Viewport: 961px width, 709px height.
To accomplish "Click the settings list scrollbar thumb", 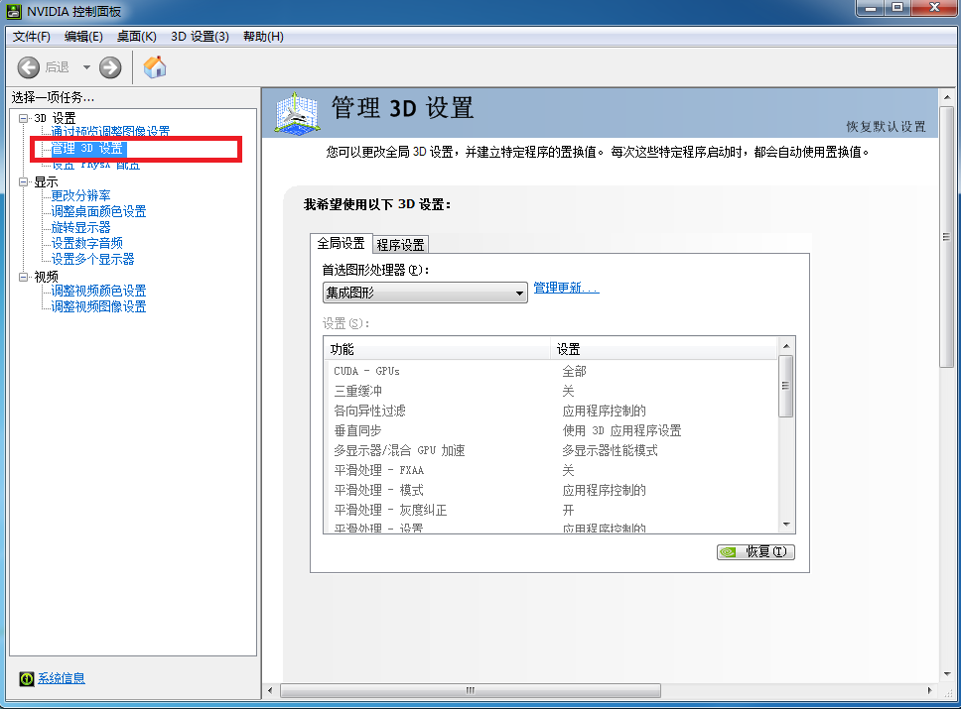I will tap(785, 387).
